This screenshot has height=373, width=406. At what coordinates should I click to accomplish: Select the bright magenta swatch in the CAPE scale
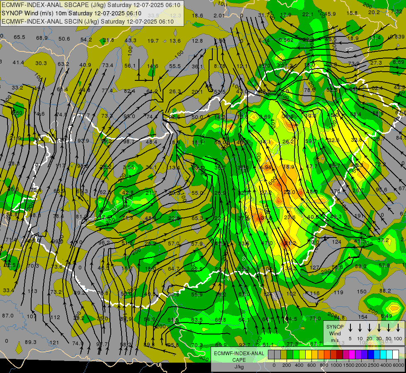352,355
